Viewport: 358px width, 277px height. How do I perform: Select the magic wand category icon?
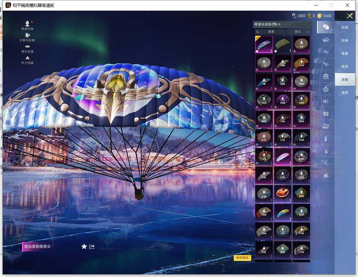click(326, 163)
